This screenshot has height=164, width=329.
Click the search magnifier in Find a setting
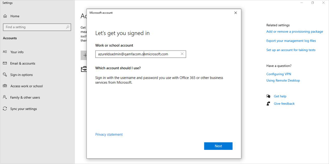tap(68, 27)
